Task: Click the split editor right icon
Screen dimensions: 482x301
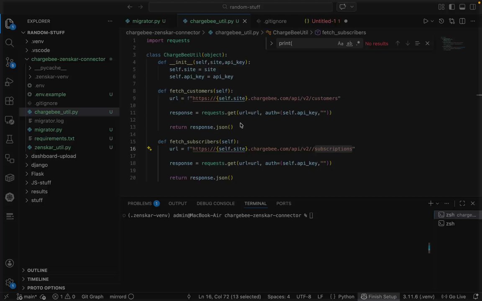Action: 462,21
